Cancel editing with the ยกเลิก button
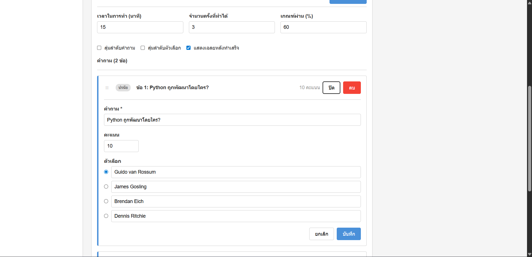 point(321,234)
